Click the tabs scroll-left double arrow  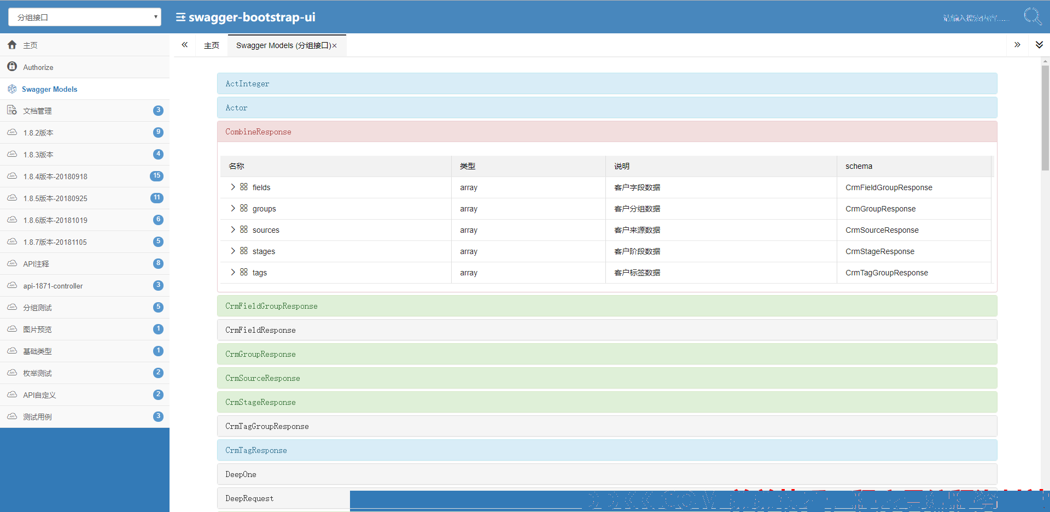(185, 45)
